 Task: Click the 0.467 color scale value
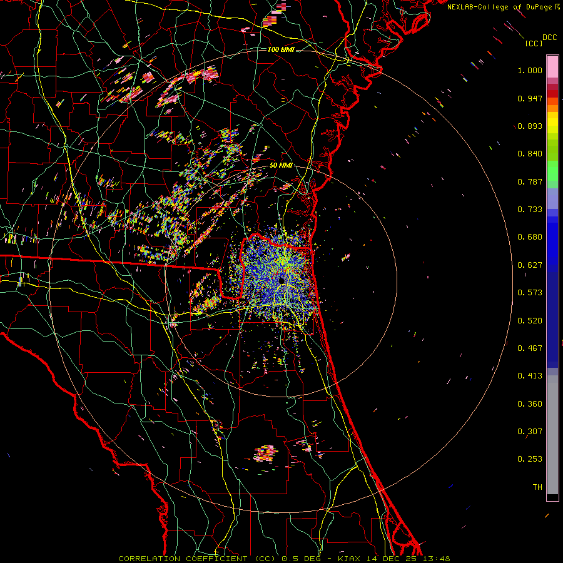pos(530,348)
